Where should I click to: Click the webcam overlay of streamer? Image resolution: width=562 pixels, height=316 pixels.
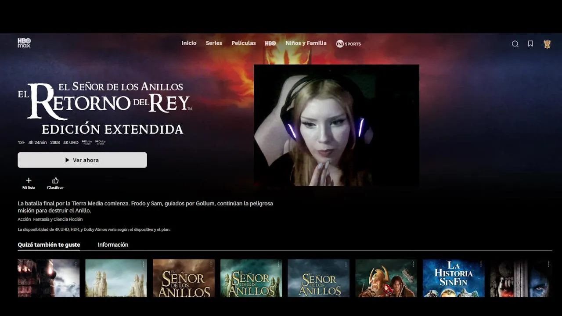click(x=336, y=126)
